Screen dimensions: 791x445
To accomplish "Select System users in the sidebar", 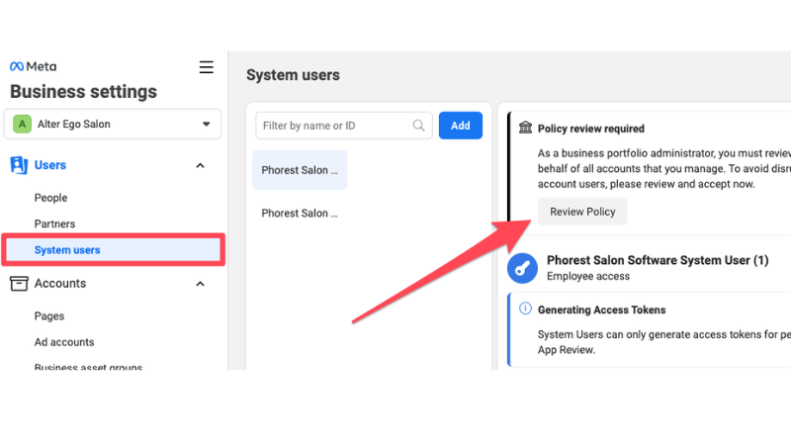I will pyautogui.click(x=67, y=250).
